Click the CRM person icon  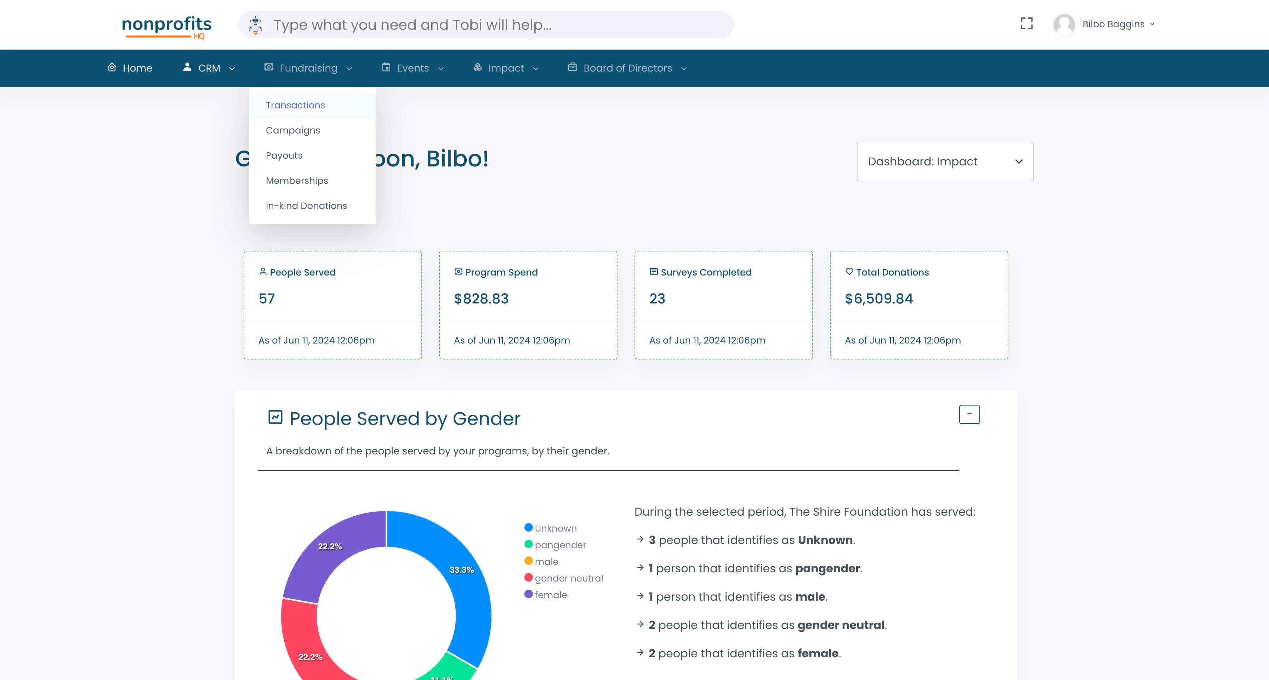click(187, 67)
